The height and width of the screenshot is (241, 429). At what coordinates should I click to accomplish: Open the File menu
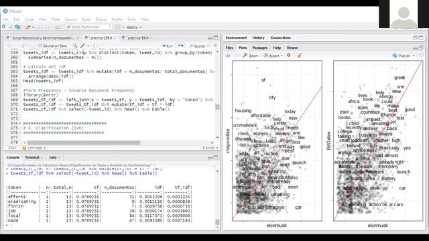(x=5, y=19)
